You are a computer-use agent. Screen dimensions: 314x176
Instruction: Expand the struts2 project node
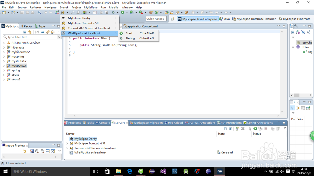click(x=4, y=80)
